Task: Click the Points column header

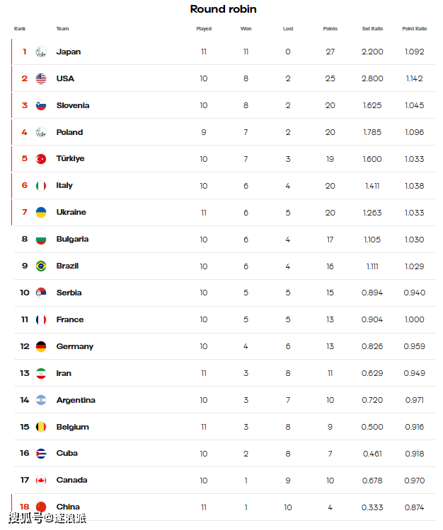Action: point(330,29)
